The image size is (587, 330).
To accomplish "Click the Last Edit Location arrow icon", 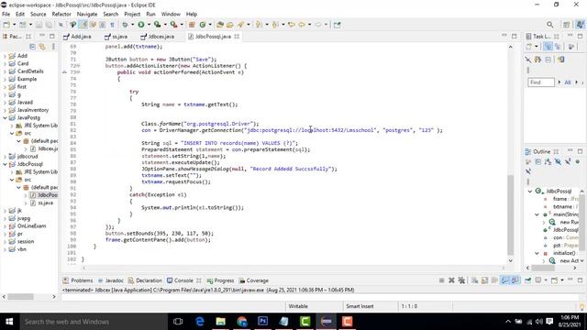I will (292, 25).
